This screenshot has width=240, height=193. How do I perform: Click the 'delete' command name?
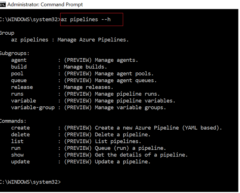(x=20, y=134)
